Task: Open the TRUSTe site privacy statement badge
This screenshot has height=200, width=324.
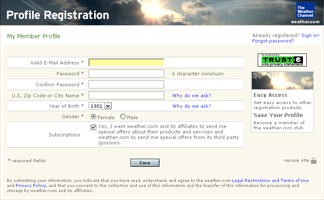Action: (282, 60)
